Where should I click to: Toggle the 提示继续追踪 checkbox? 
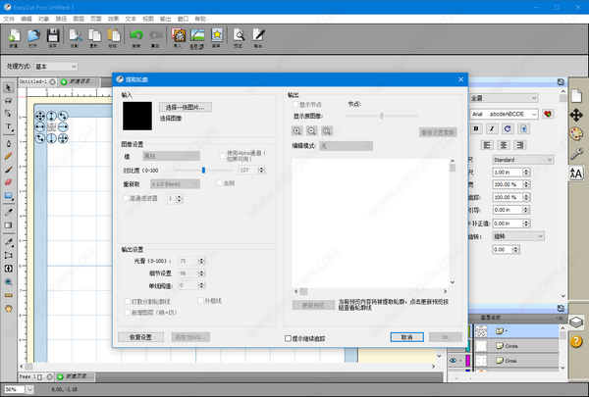click(x=288, y=336)
